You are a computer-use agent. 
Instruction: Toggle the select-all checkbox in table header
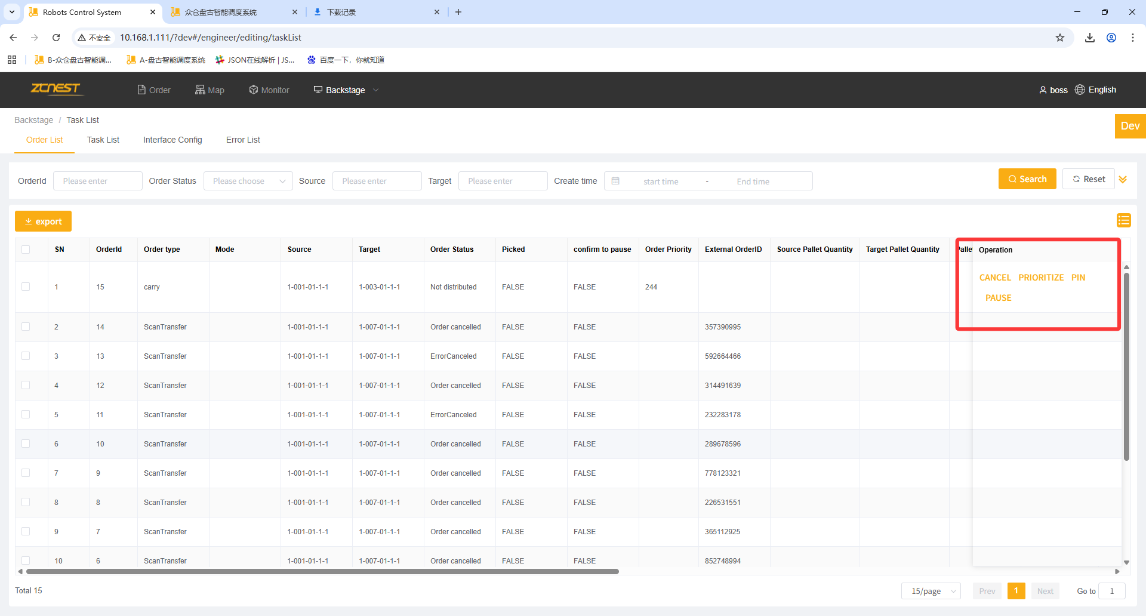[26, 250]
